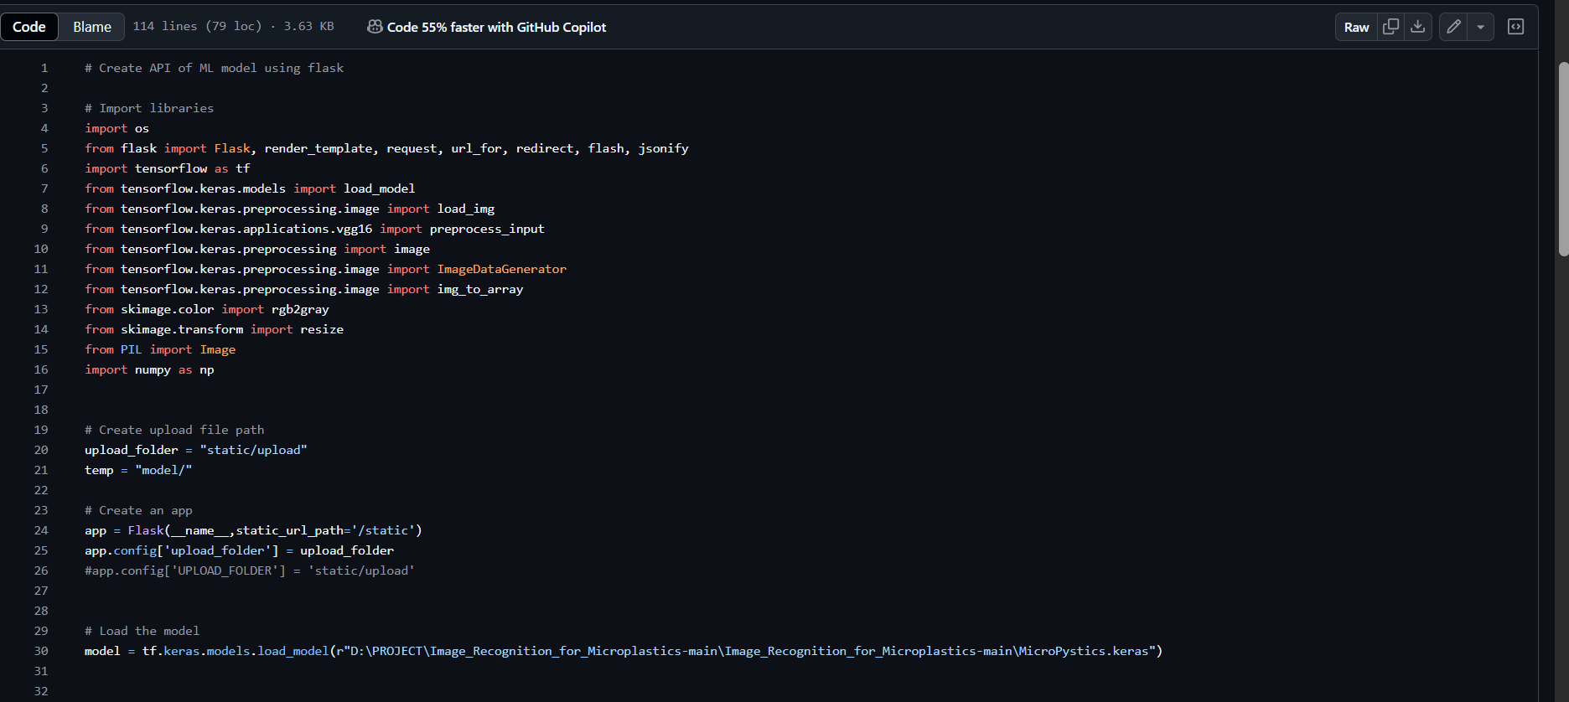This screenshot has width=1569, height=702.
Task: Click the 'import os' line
Action: pos(117,128)
